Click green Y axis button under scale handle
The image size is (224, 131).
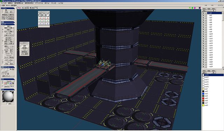pyautogui.click(x=44, y=21)
